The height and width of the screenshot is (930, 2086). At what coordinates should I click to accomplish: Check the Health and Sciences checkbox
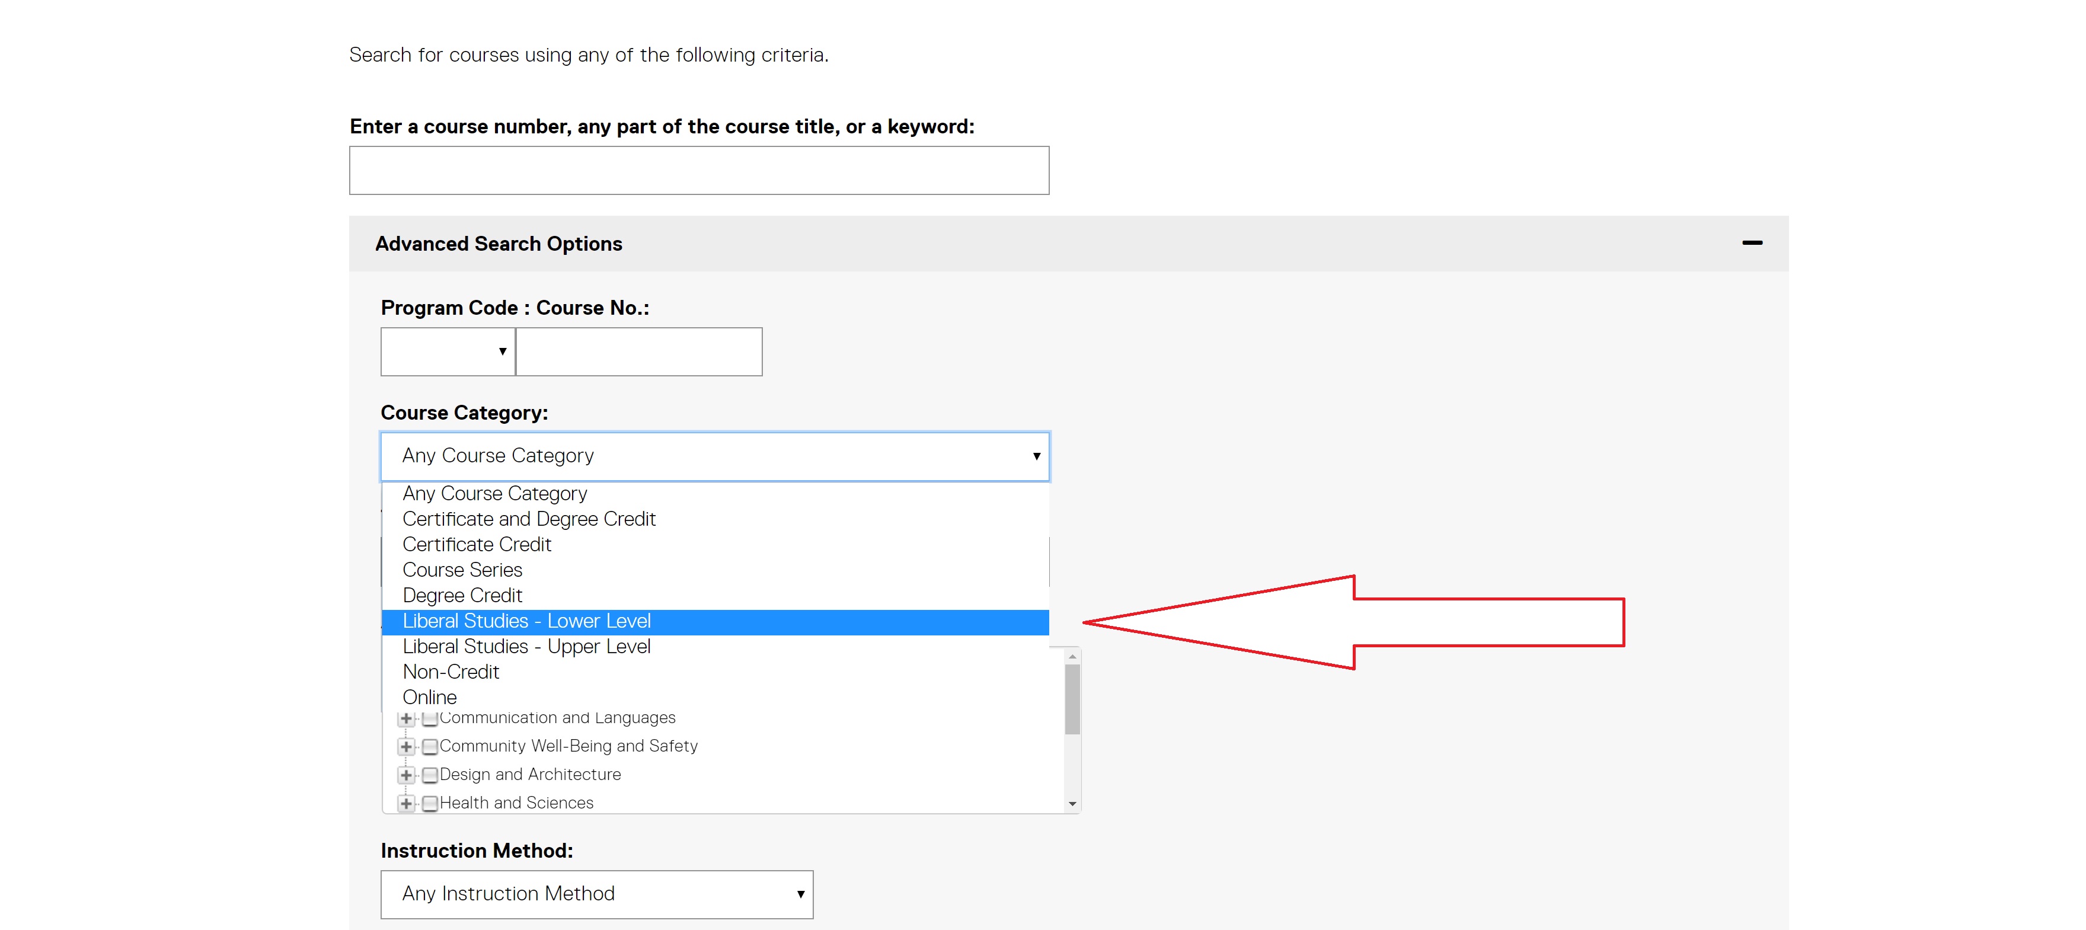pyautogui.click(x=430, y=803)
